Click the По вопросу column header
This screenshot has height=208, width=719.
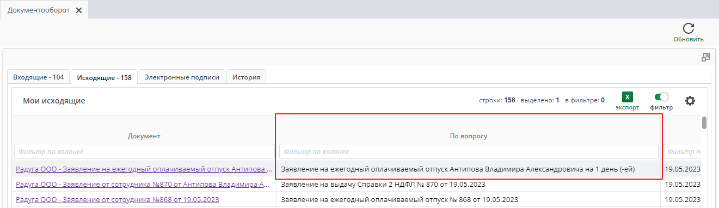tap(469, 136)
